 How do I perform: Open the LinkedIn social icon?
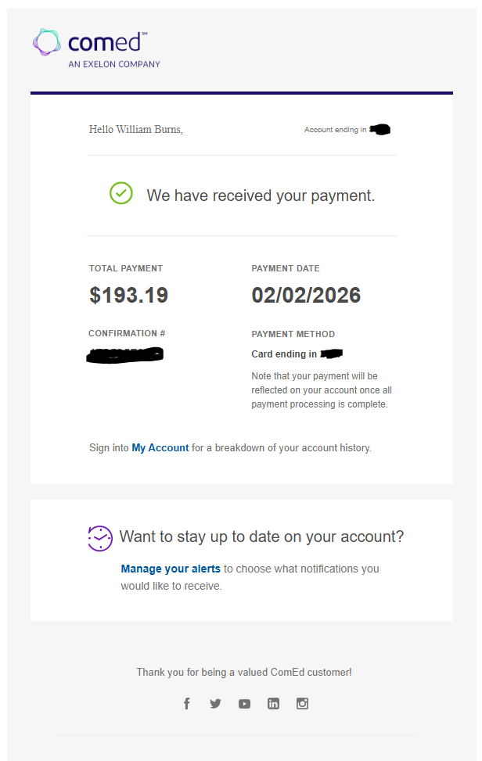273,703
